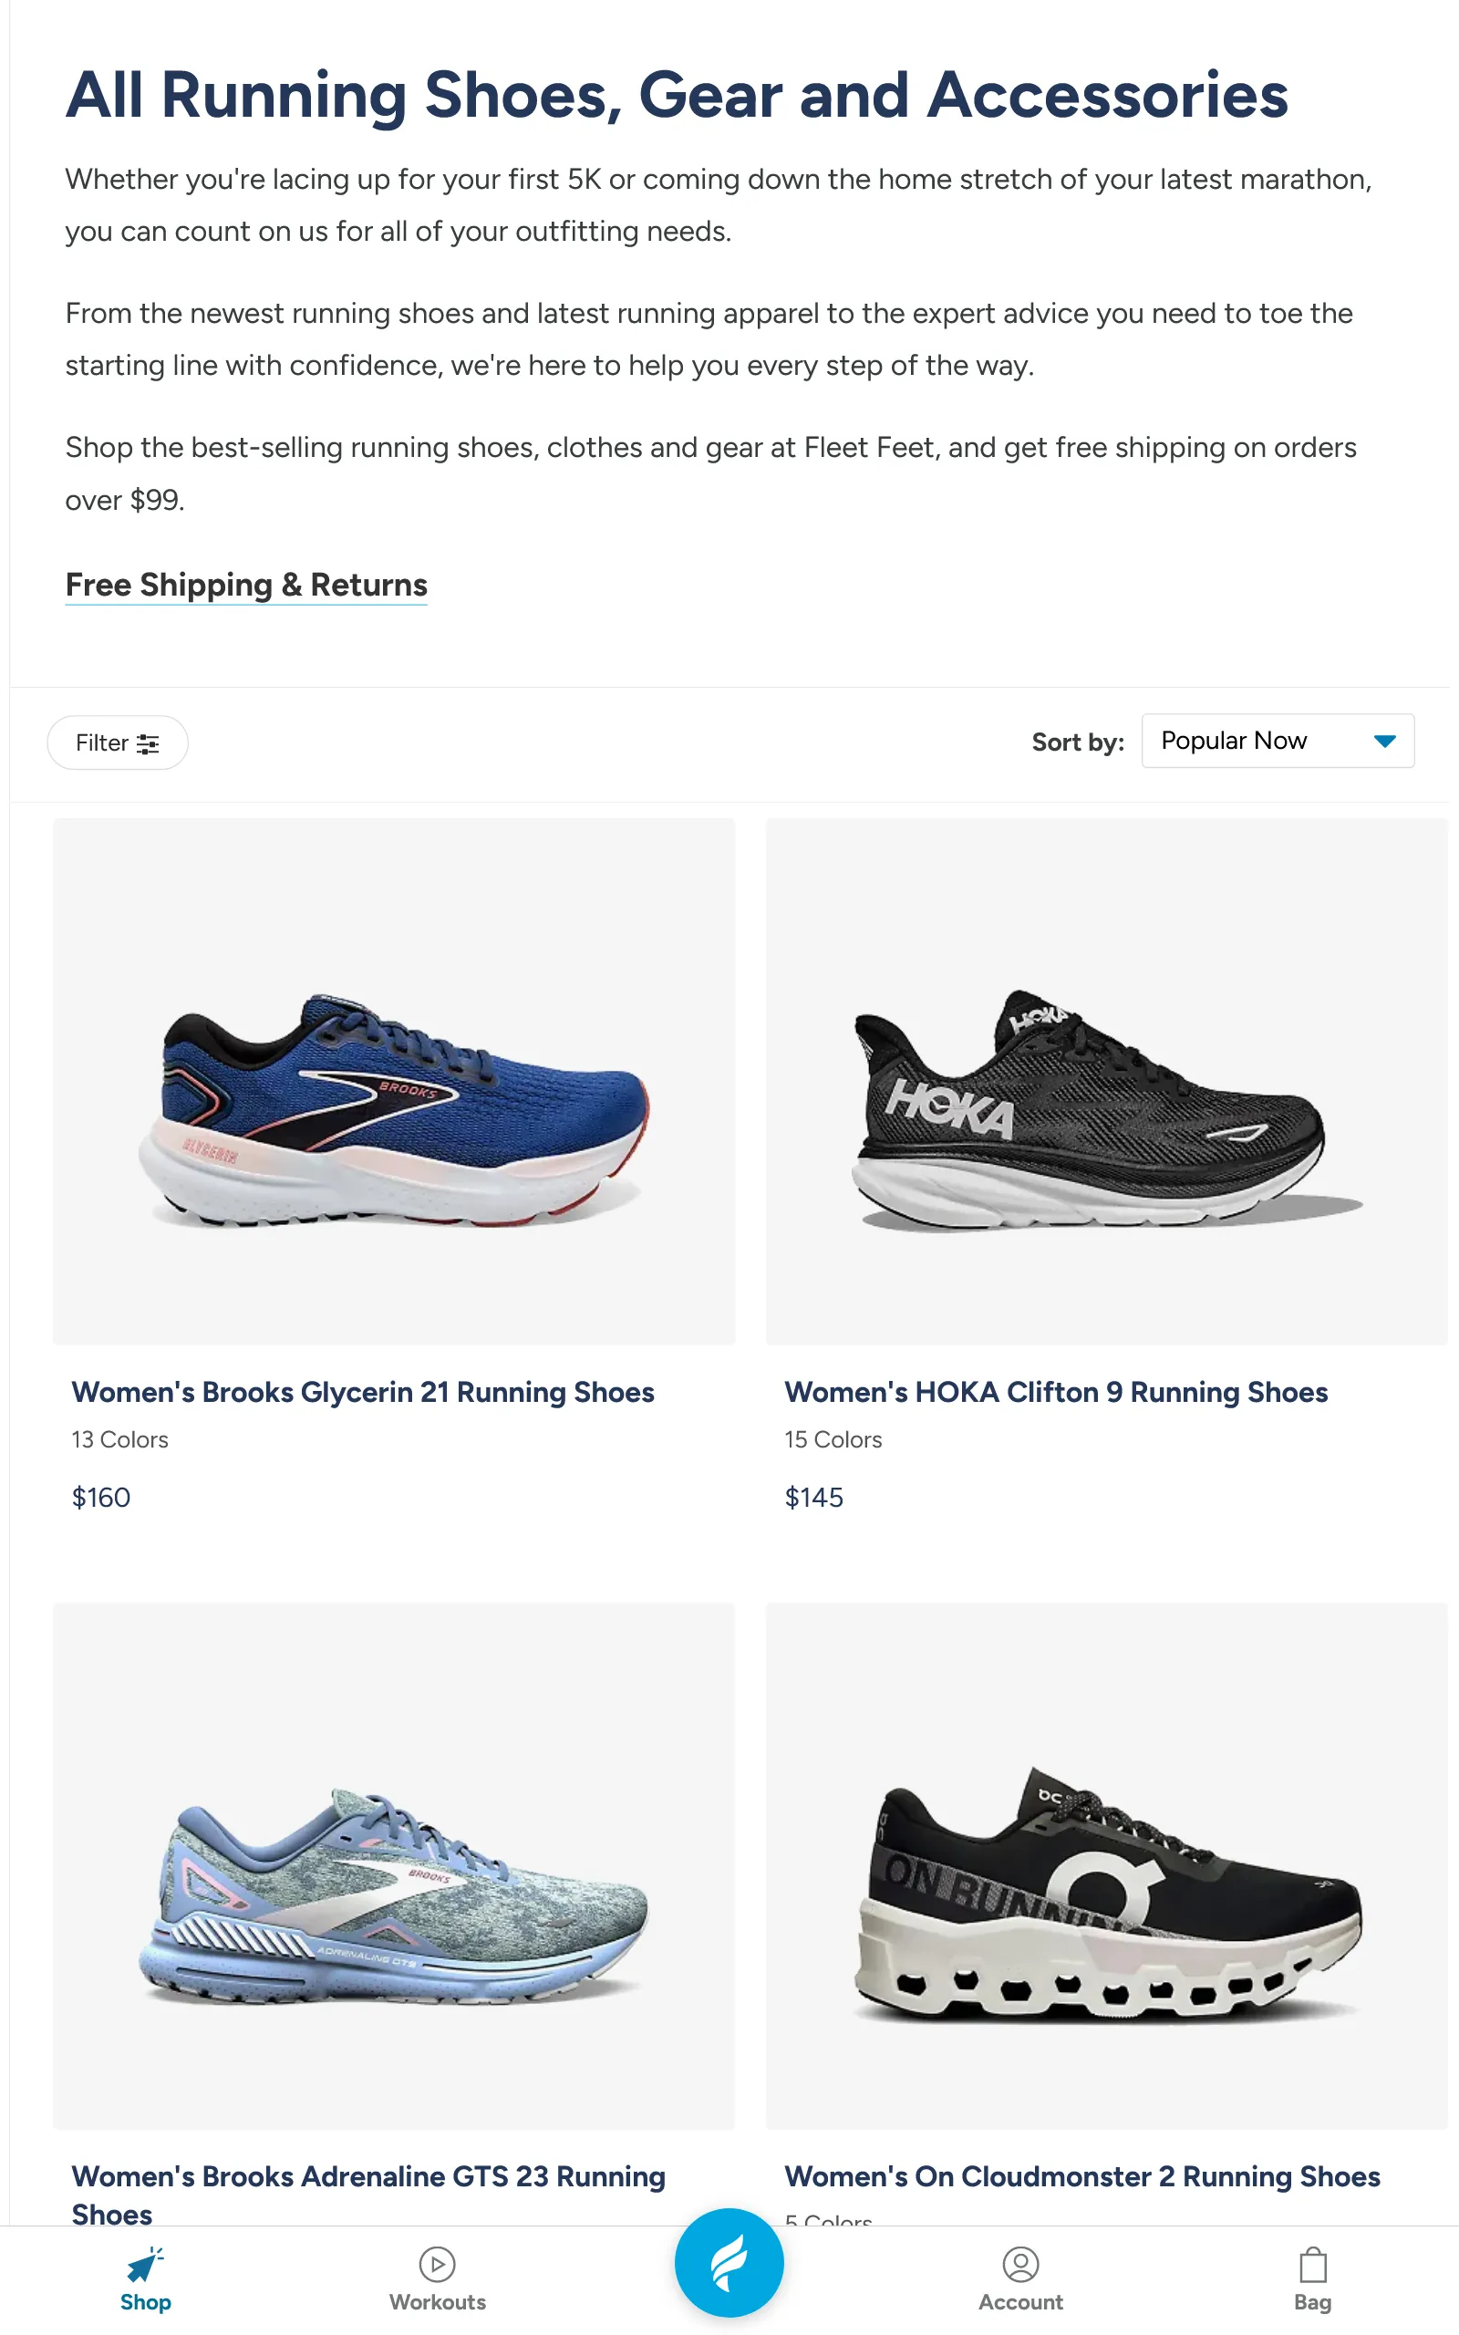
Task: Select the Workouts tab label
Action: pos(437,2302)
